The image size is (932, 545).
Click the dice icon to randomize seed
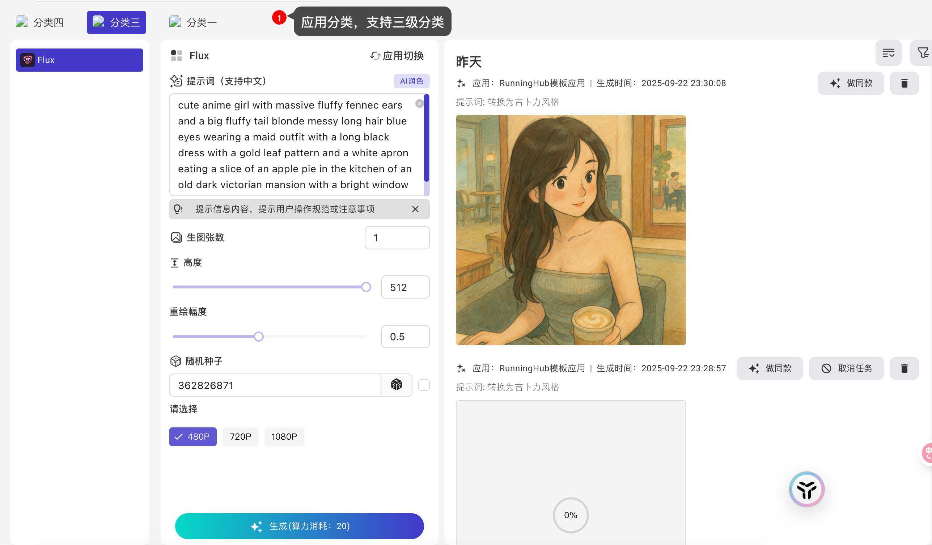pos(396,385)
